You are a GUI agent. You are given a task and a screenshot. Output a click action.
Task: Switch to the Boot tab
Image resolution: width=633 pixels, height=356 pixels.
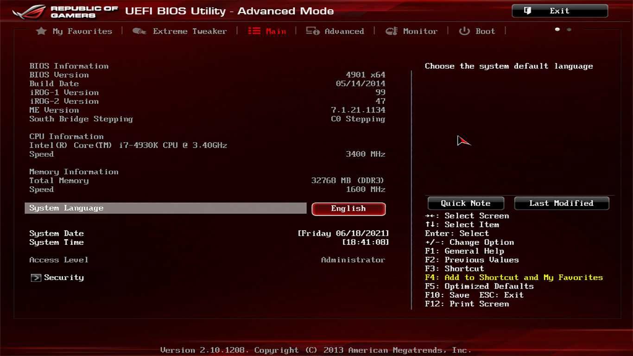(485, 31)
